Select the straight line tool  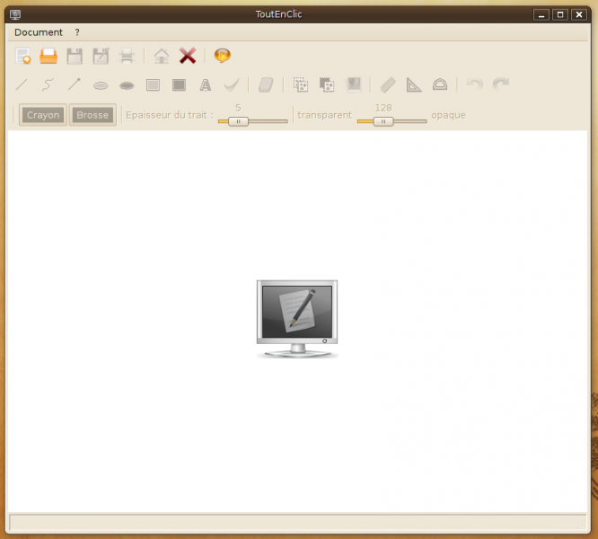[22, 84]
